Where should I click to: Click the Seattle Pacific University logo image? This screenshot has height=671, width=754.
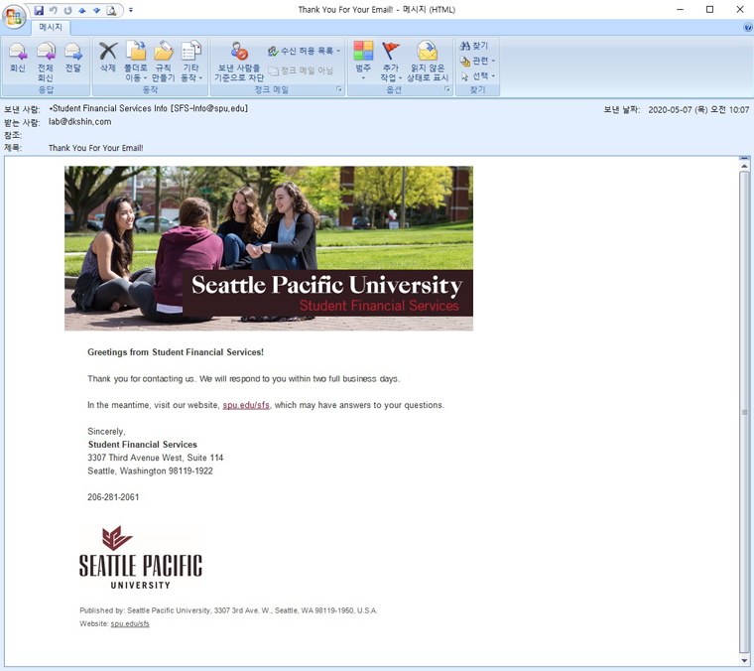point(141,558)
